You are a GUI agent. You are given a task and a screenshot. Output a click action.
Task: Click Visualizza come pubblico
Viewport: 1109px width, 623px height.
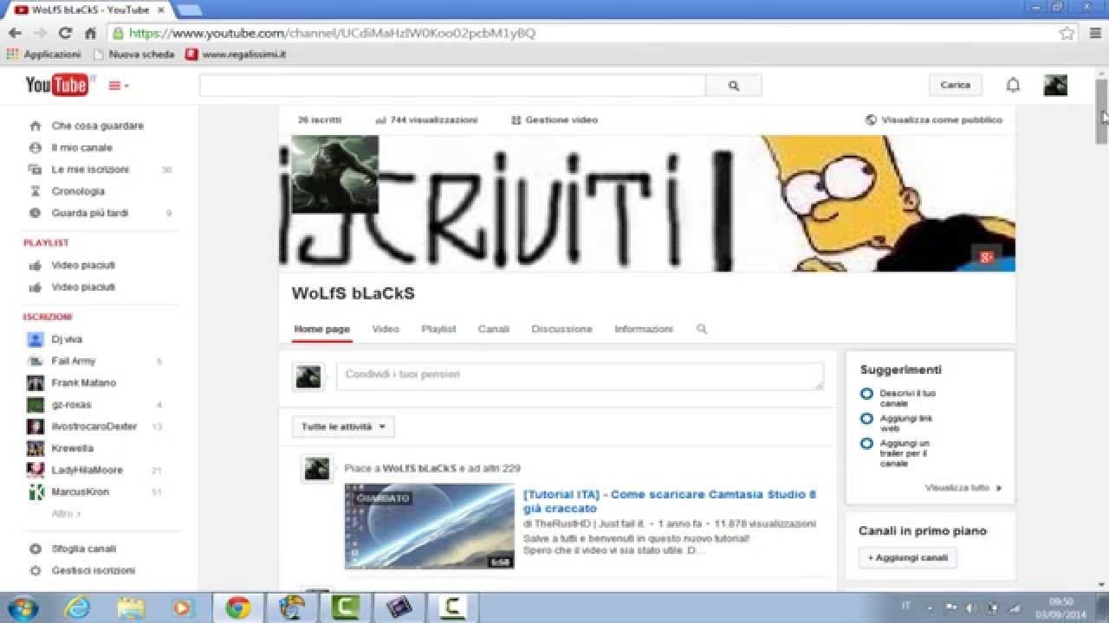pos(934,120)
